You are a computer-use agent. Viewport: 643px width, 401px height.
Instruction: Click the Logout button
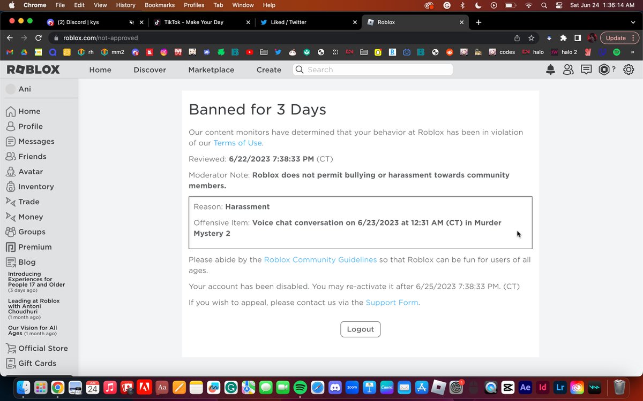pos(361,329)
